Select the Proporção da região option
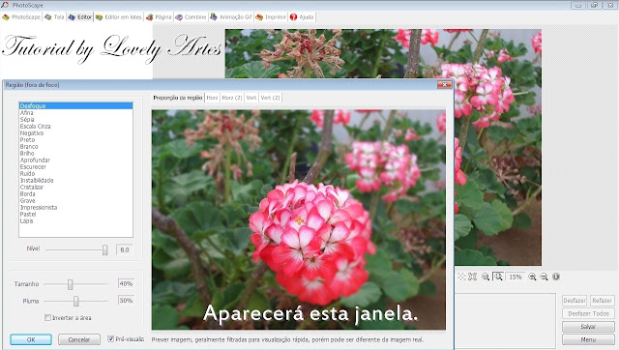 point(178,98)
